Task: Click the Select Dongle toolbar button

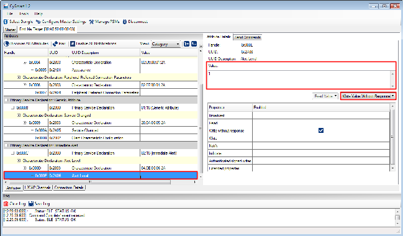Action: pos(19,22)
